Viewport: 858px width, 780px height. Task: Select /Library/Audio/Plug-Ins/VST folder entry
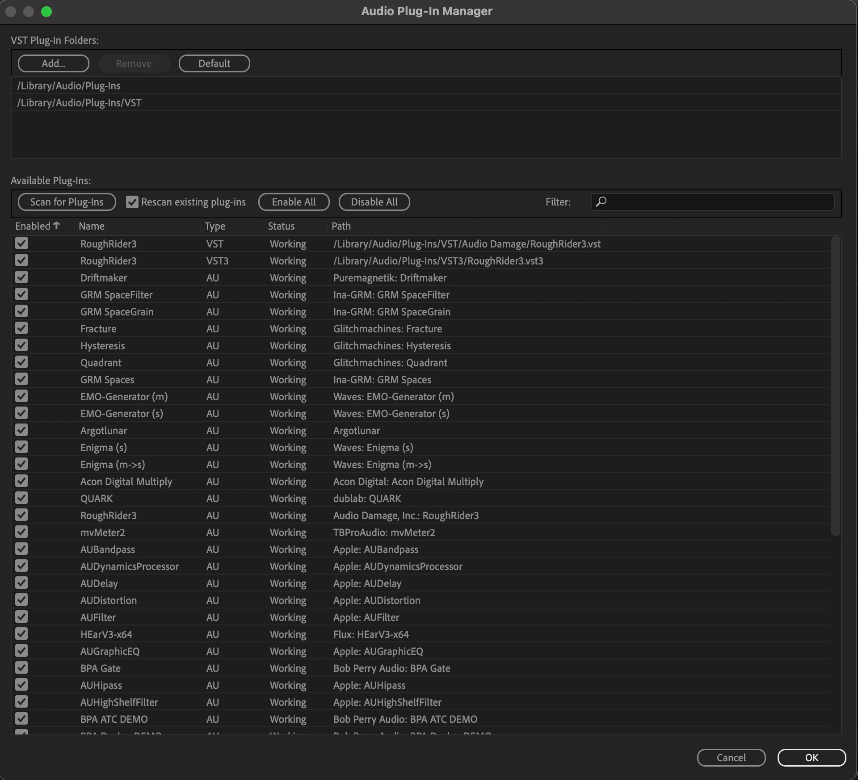pos(80,103)
